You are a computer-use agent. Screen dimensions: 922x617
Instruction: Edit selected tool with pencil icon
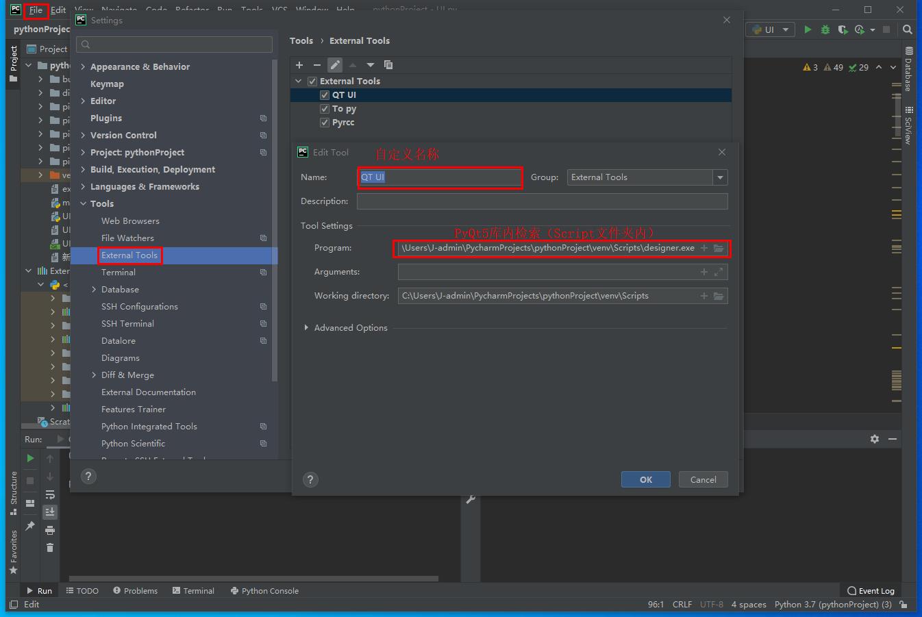click(x=334, y=65)
